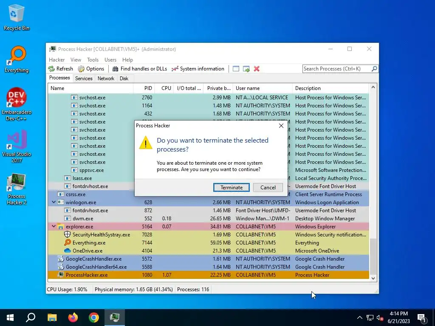The image size is (435, 326).
Task: Open Firefox from the taskbar
Action: [x=73, y=318]
